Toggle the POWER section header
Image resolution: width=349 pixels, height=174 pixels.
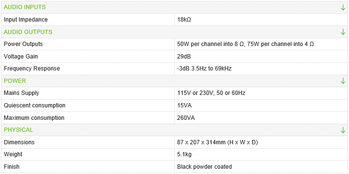tap(174, 81)
